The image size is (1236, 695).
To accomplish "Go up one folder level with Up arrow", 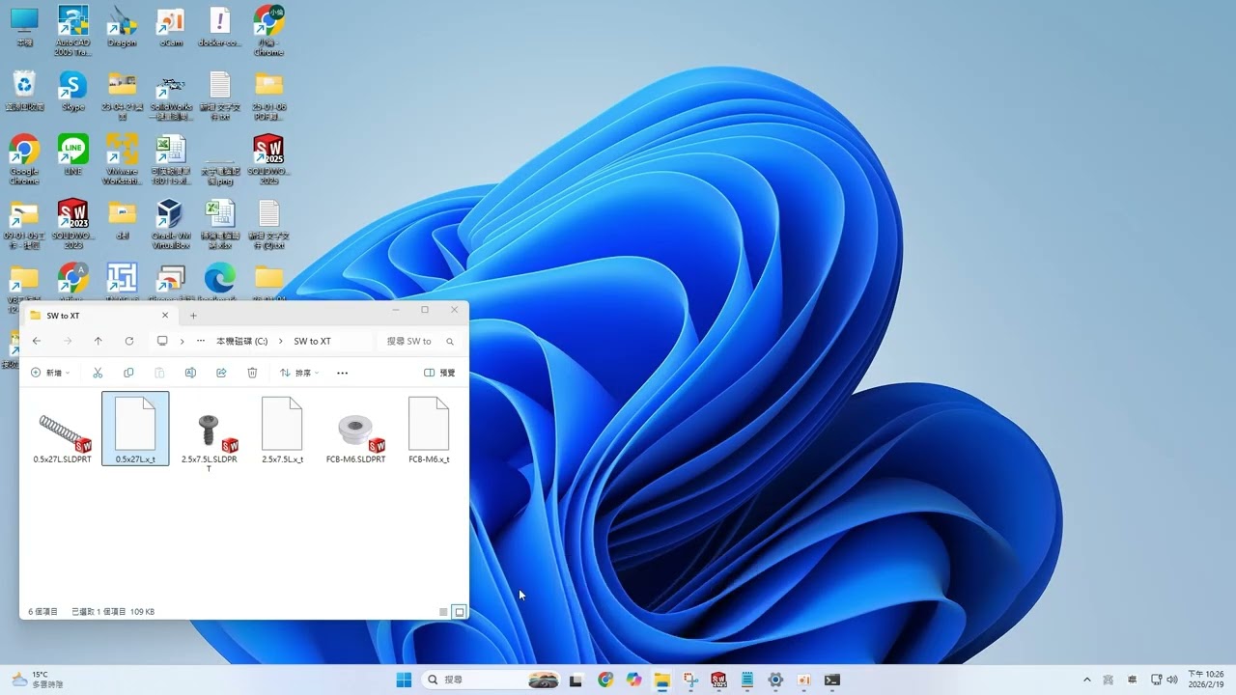I will click(x=98, y=341).
